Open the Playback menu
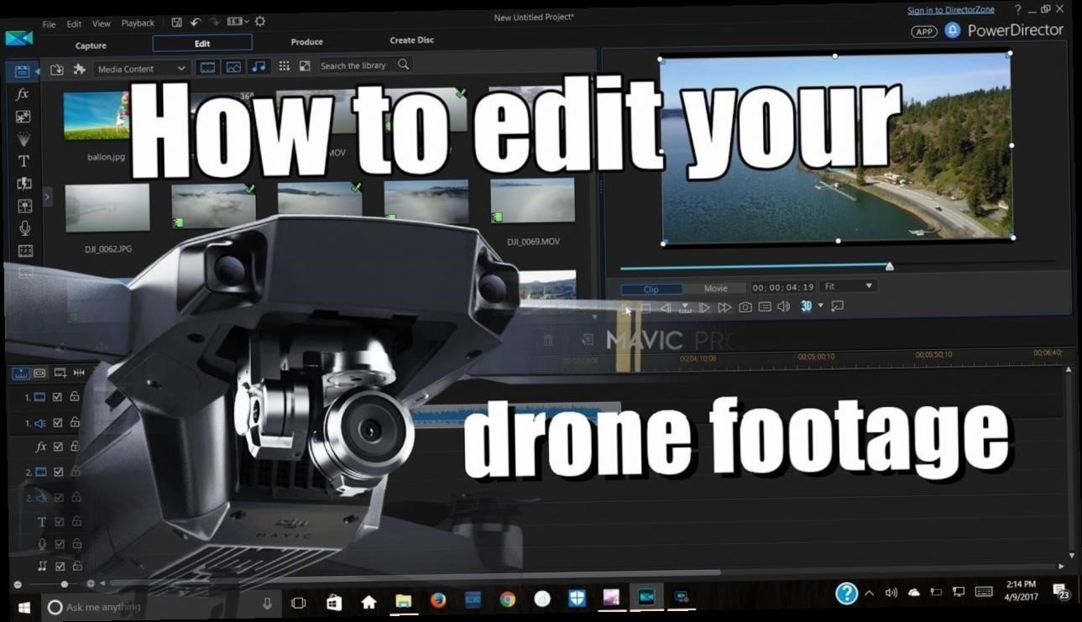This screenshot has height=622, width=1082. (x=138, y=24)
